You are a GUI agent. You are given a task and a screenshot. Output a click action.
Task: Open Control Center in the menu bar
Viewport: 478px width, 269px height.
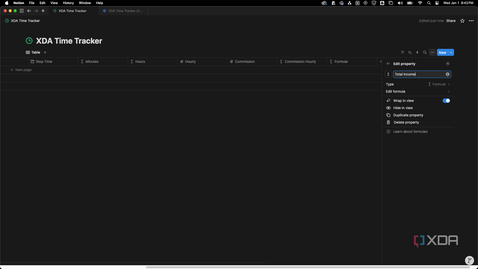coord(437,3)
